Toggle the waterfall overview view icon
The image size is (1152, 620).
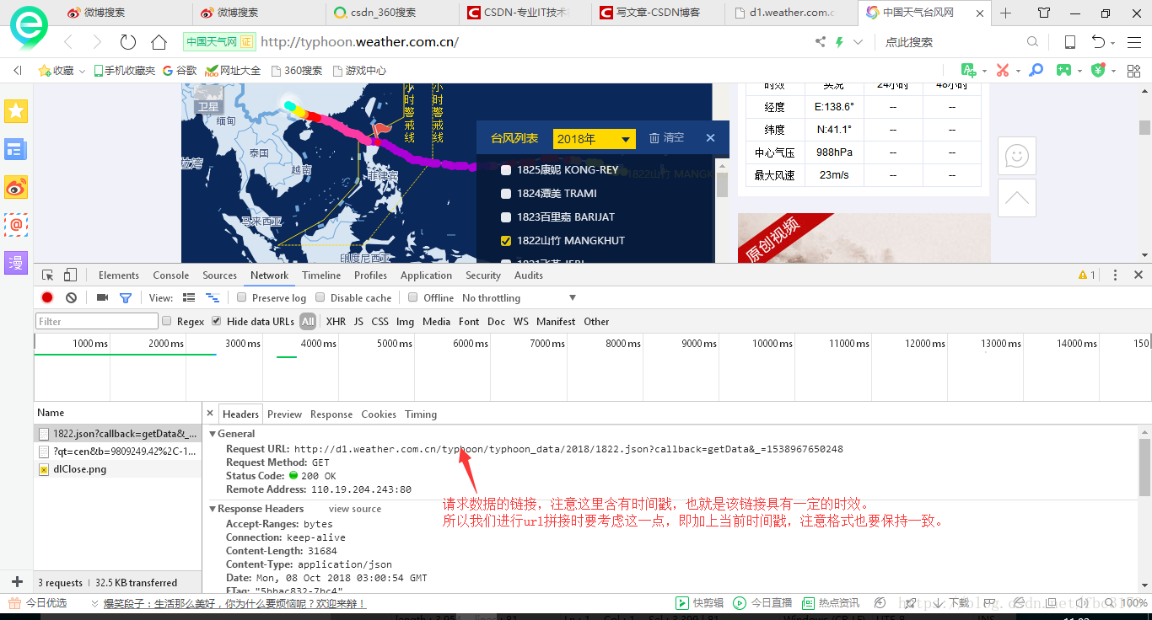pyautogui.click(x=213, y=297)
